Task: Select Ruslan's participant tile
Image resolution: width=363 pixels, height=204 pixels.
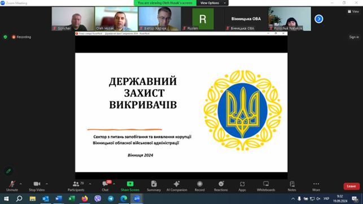Action: (203, 19)
